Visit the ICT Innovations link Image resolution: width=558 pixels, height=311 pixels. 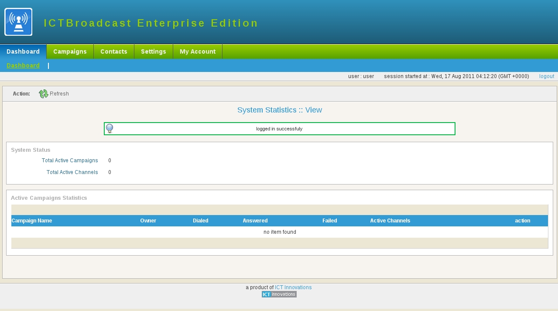[293, 287]
